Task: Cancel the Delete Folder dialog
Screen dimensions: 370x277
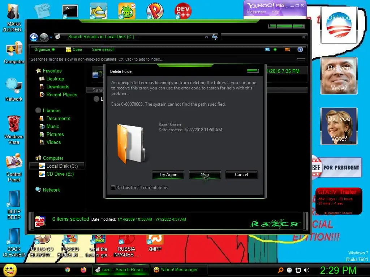Action: point(241,175)
